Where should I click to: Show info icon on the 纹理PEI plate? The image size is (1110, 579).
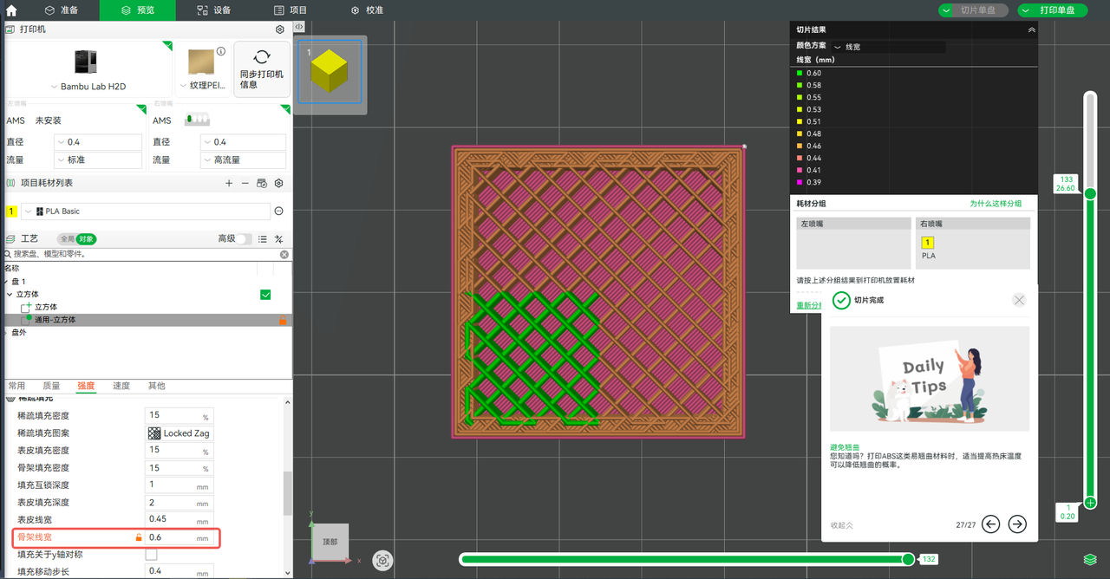point(221,51)
